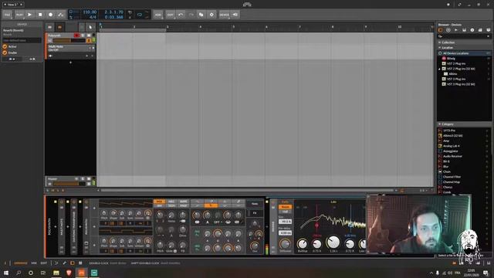Collapse the Category section in Browser
Screen dimensions: 494x278
[439, 124]
